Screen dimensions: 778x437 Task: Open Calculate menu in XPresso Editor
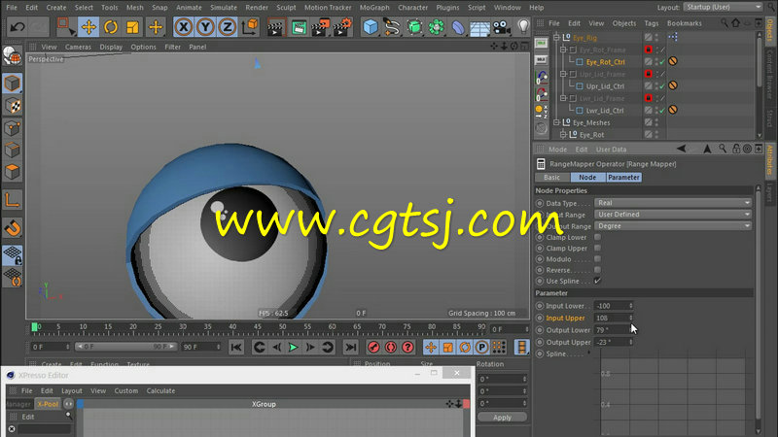(160, 391)
